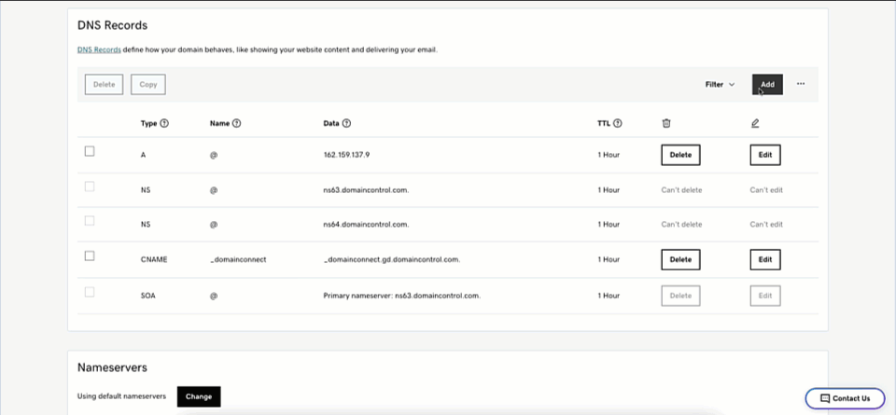Click chat icon in Contact Us button
This screenshot has height=415, width=896.
[824, 398]
